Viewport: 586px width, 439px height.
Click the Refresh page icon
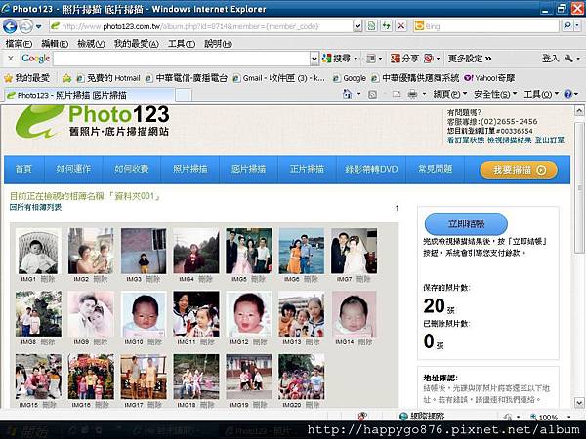coord(386,26)
